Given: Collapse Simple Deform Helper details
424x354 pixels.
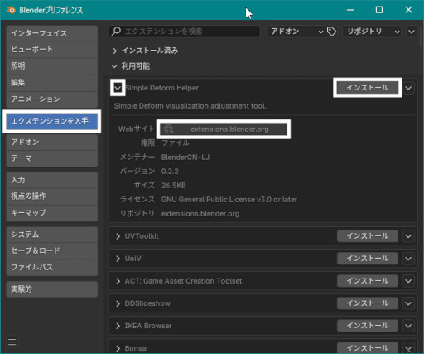Looking at the screenshot, I should coord(118,88).
